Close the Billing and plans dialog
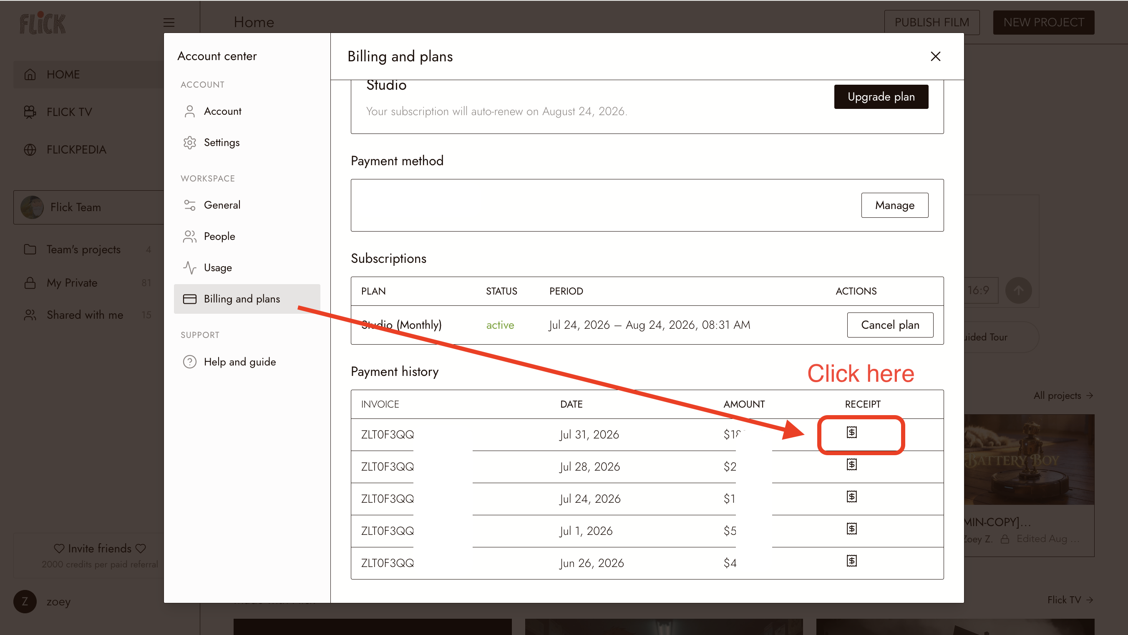 tap(935, 56)
